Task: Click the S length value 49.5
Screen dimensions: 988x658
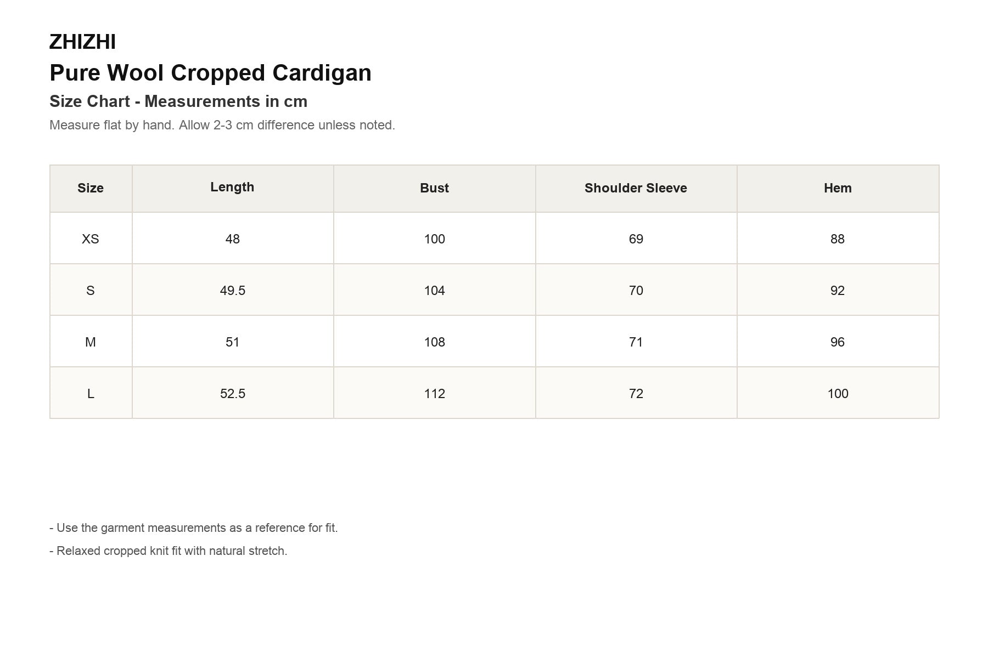Action: click(x=233, y=291)
